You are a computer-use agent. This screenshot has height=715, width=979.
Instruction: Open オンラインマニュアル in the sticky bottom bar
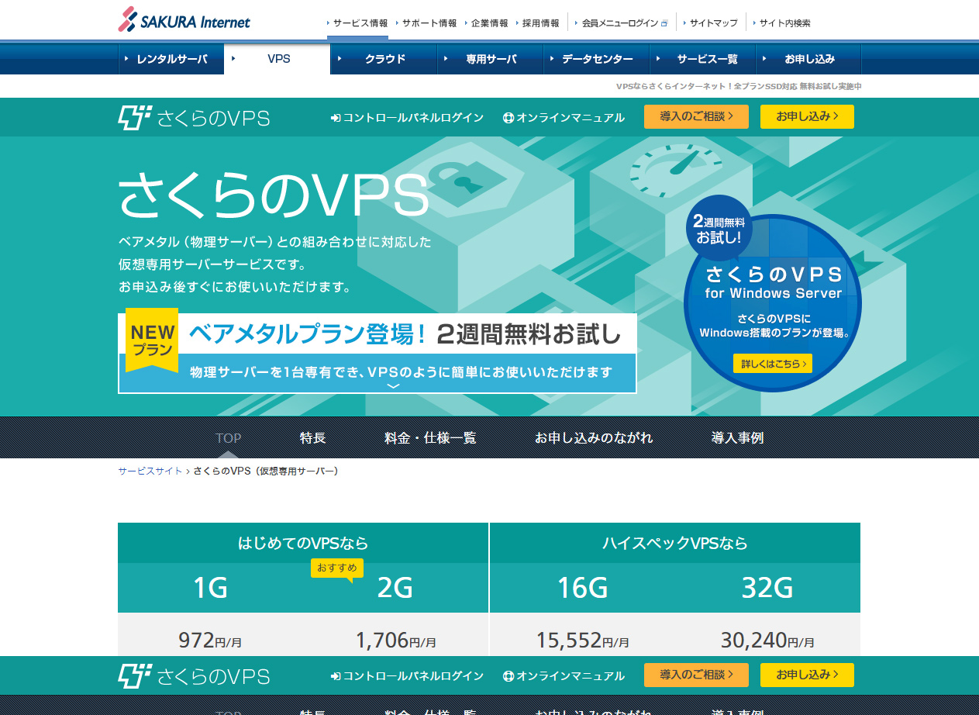(564, 675)
